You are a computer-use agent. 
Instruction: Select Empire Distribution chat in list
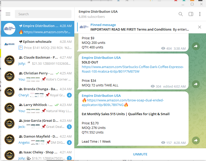(38, 29)
